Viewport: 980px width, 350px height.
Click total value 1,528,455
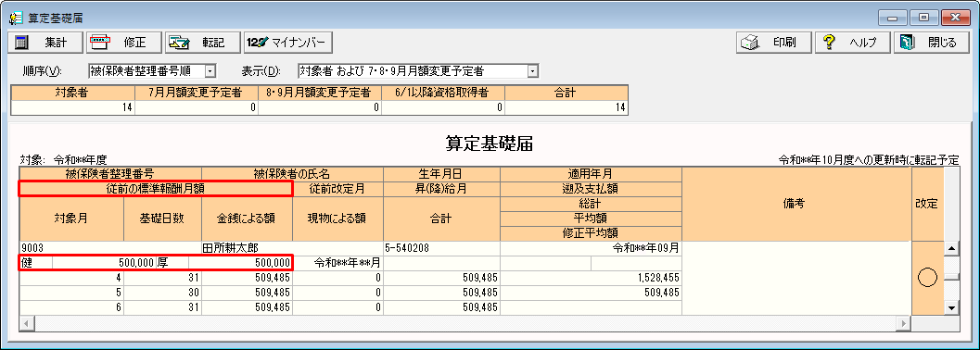click(x=591, y=278)
